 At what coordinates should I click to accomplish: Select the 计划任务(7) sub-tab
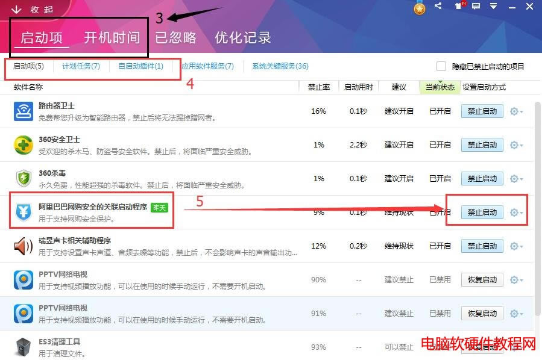[x=81, y=66]
